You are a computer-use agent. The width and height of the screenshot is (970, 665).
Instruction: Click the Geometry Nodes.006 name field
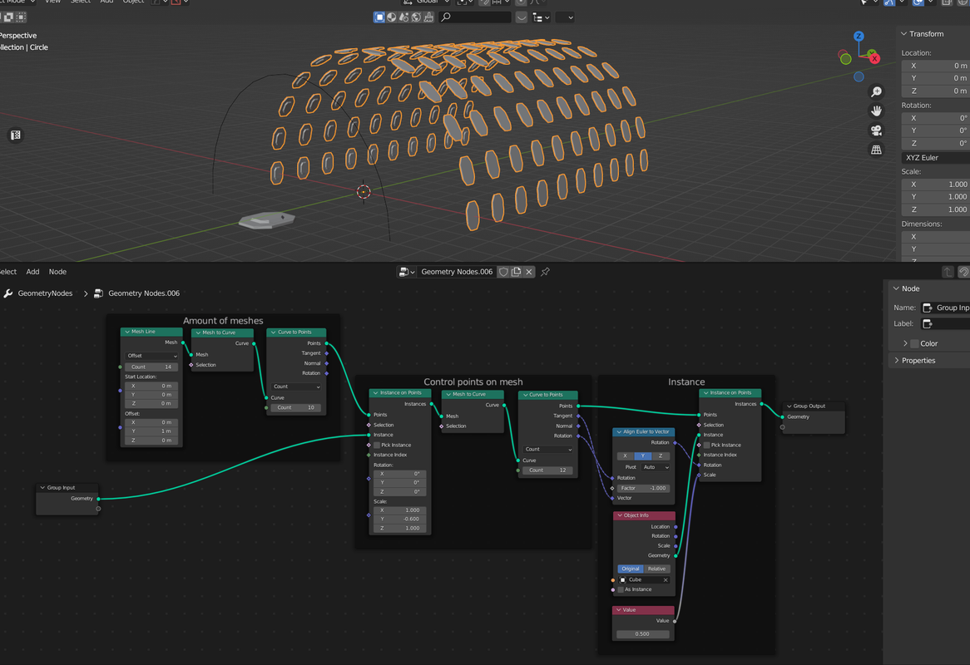457,272
